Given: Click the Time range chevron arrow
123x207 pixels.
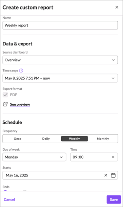Looking at the screenshot, I should click(113, 78).
